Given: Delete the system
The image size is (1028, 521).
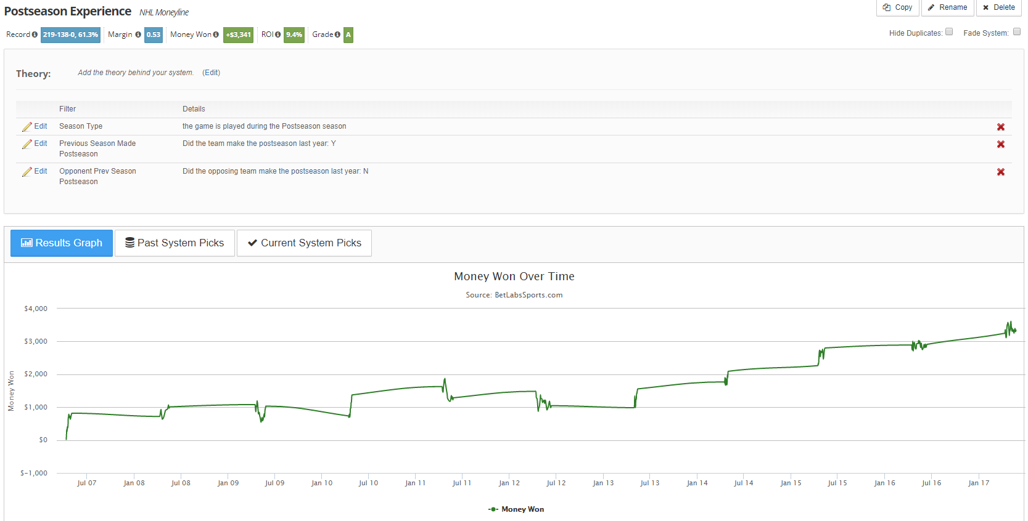Looking at the screenshot, I should [999, 7].
